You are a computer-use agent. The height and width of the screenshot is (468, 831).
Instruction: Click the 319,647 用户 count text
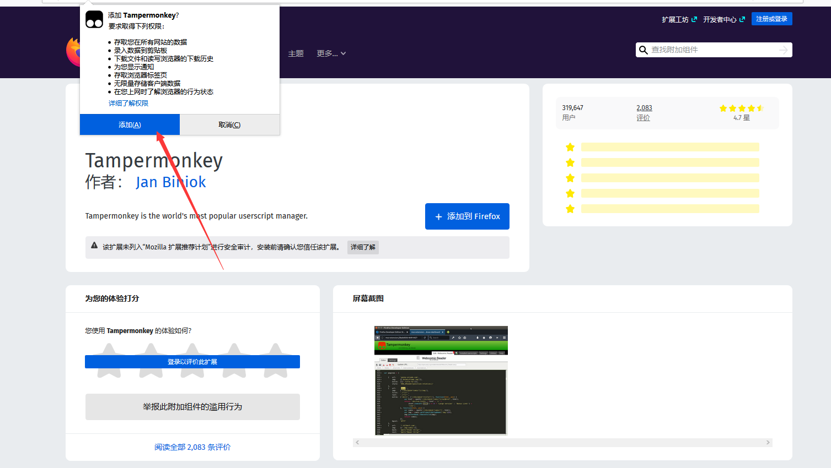[x=572, y=112]
